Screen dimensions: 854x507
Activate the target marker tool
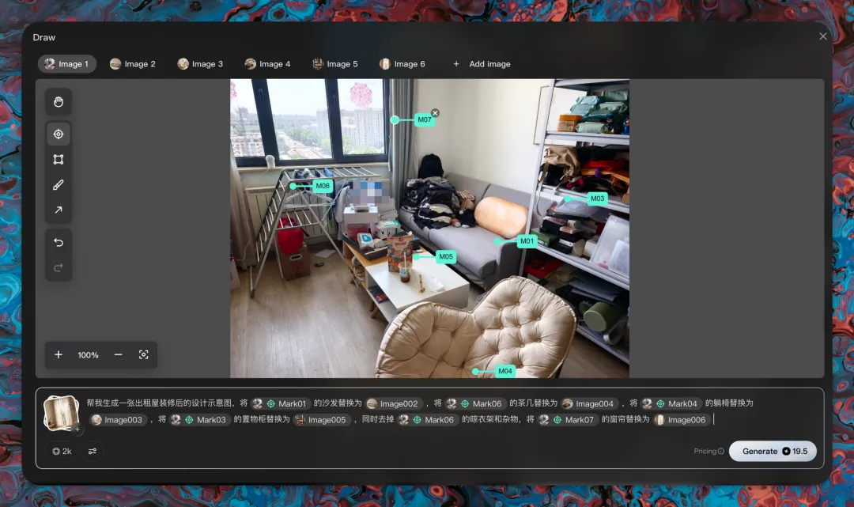[x=59, y=134]
